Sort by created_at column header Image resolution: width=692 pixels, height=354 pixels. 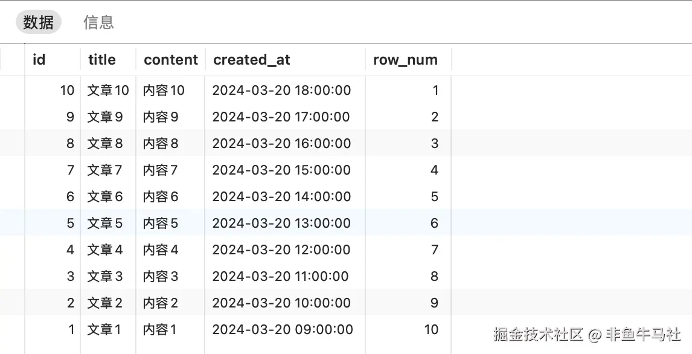click(251, 60)
